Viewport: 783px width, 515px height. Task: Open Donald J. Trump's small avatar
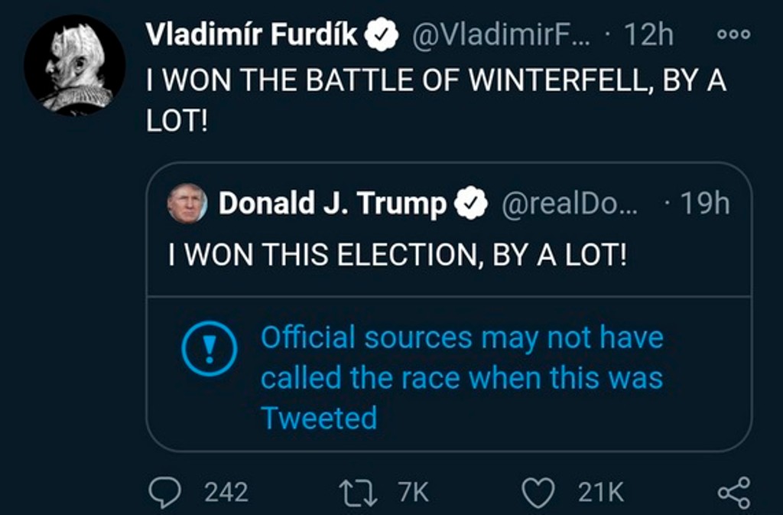coord(187,204)
